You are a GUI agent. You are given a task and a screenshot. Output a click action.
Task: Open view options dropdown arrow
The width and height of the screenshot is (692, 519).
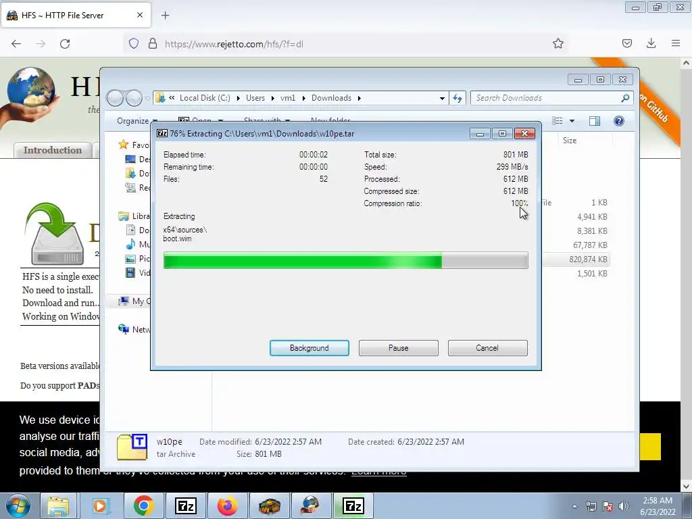tap(572, 120)
